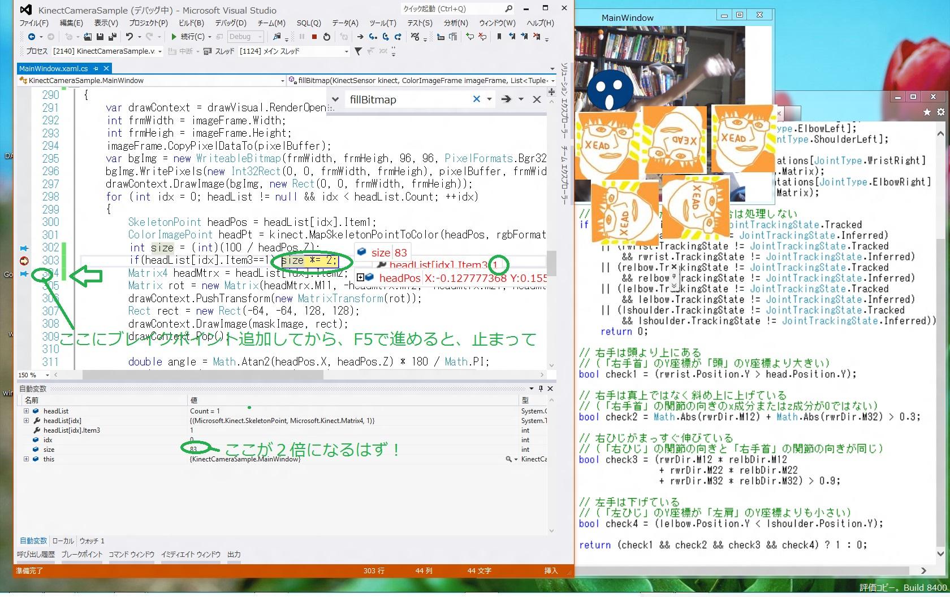Click the Navigate Backward icon

31,37
